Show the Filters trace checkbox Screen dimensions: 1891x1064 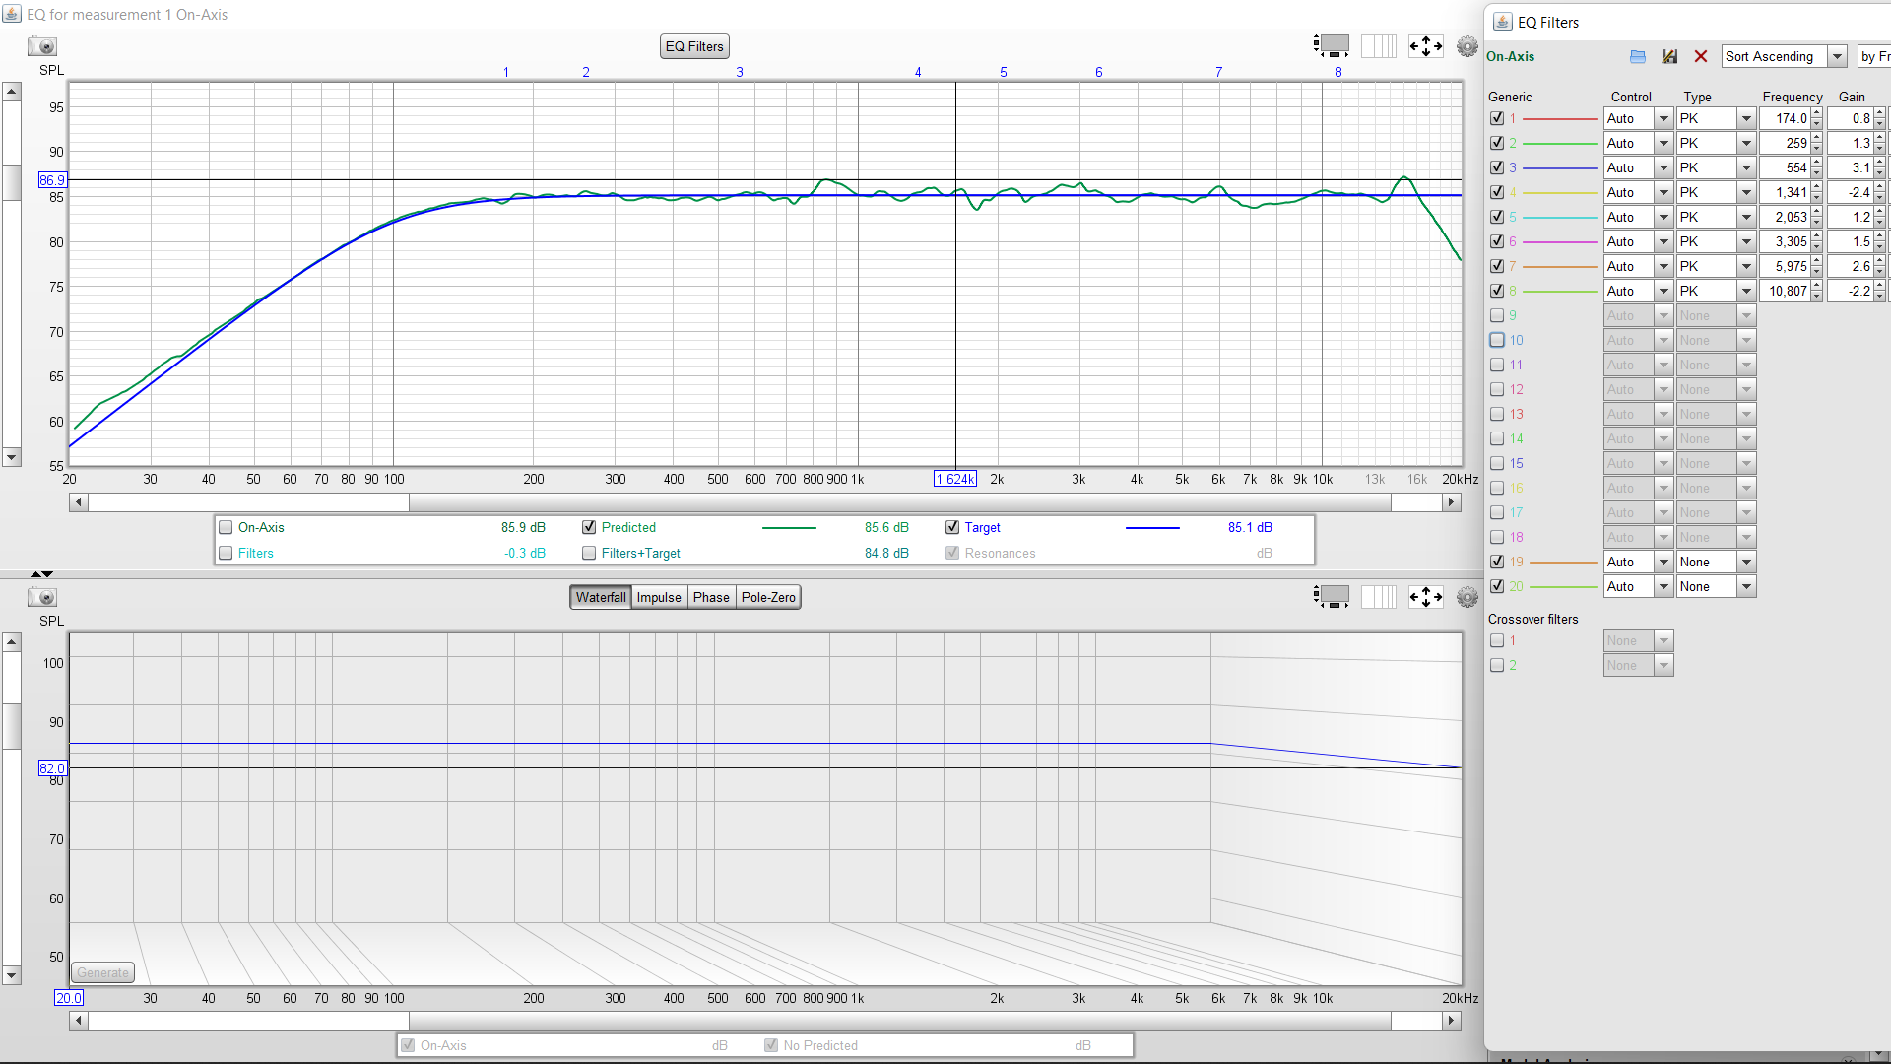[226, 553]
